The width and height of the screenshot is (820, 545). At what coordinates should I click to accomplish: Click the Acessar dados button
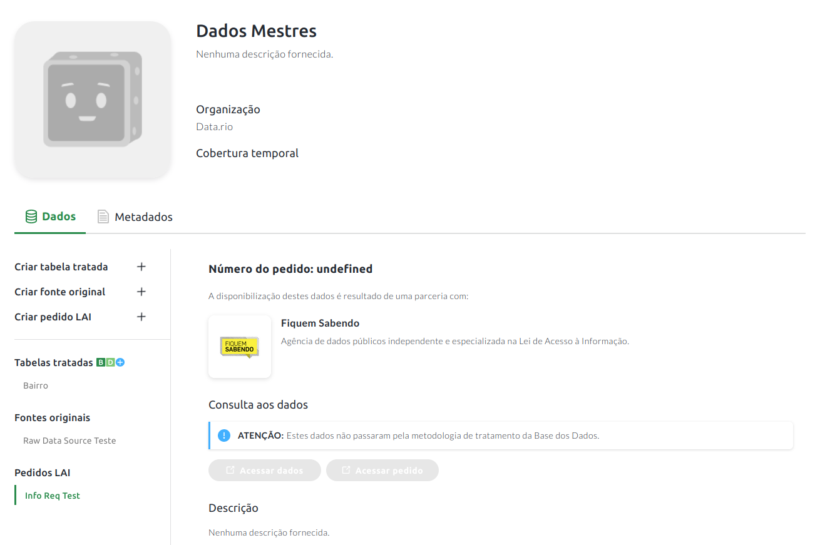pos(265,471)
